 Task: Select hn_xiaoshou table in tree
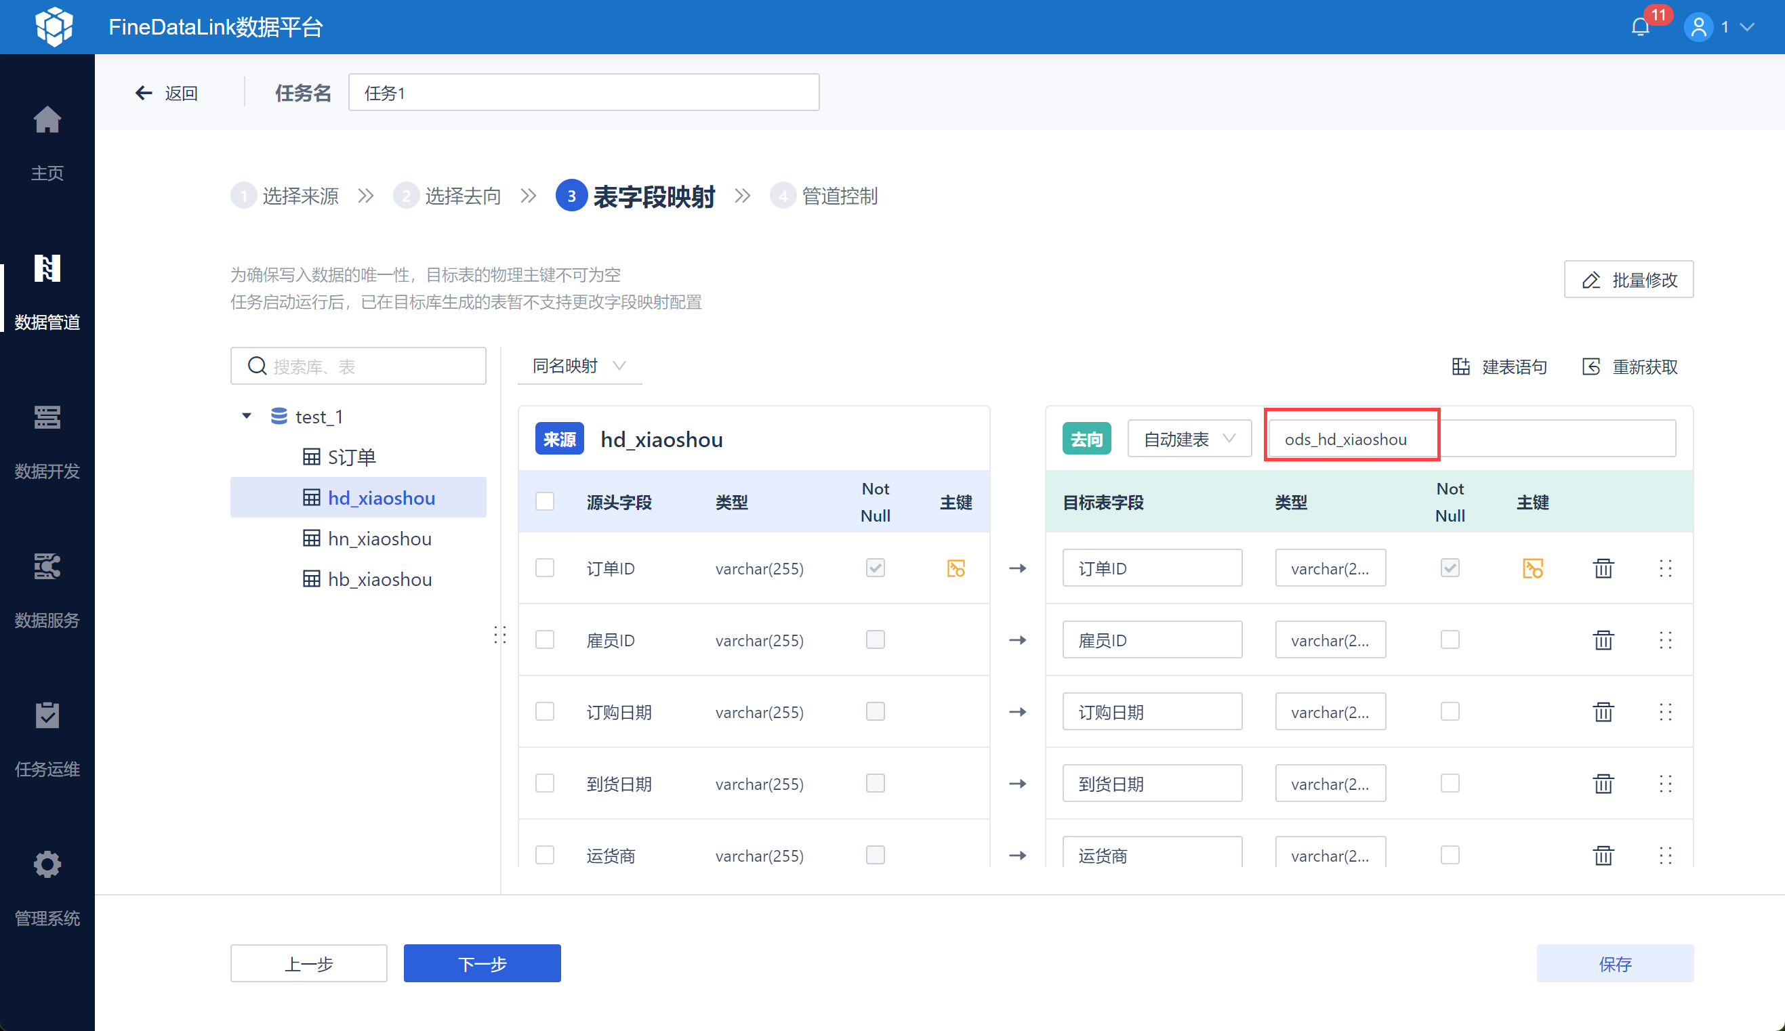(x=379, y=539)
